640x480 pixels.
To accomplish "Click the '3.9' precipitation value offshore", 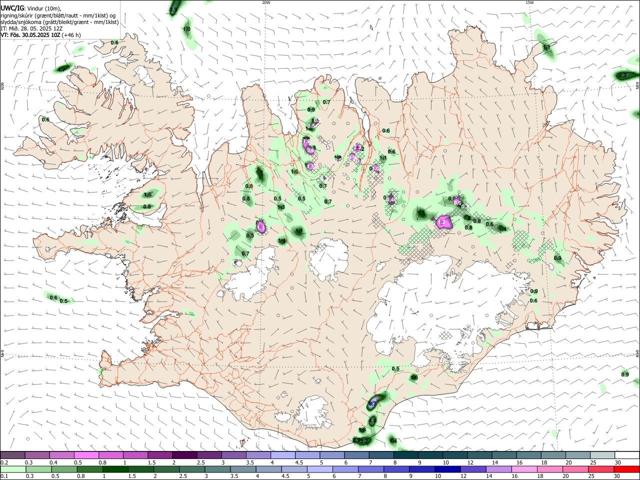I will pos(173,10).
